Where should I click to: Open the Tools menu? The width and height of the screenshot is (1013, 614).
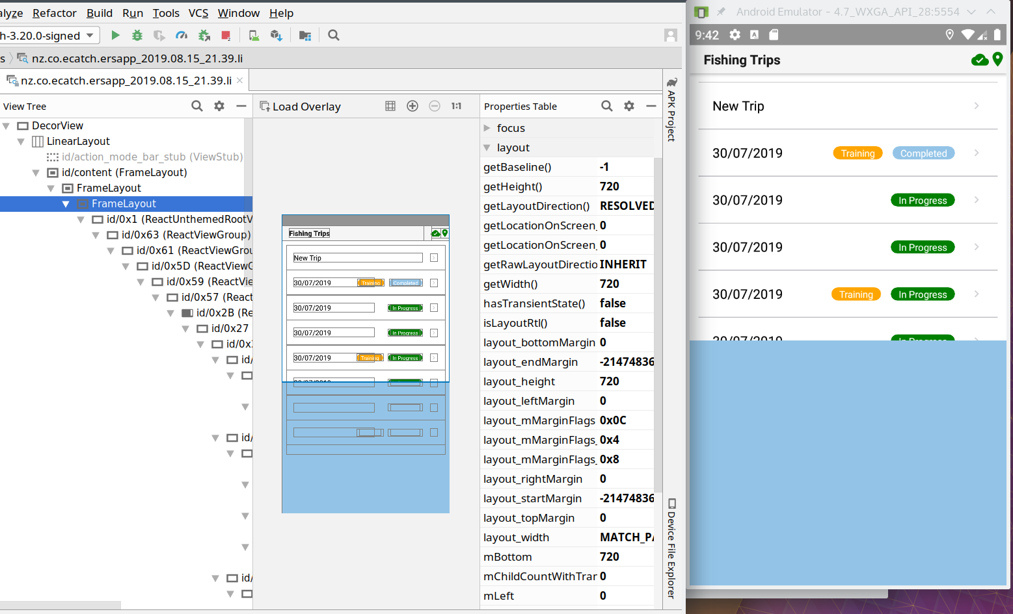166,13
